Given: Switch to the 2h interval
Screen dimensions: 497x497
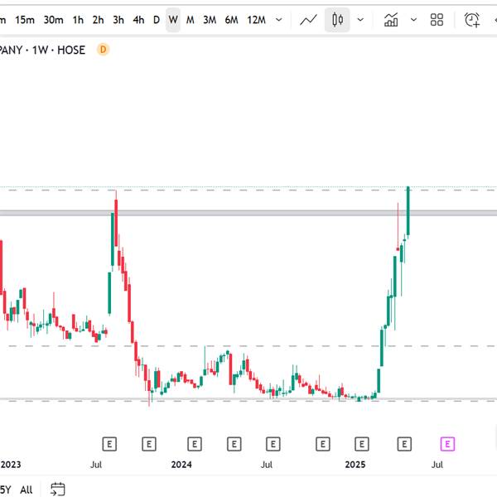Looking at the screenshot, I should click(99, 20).
